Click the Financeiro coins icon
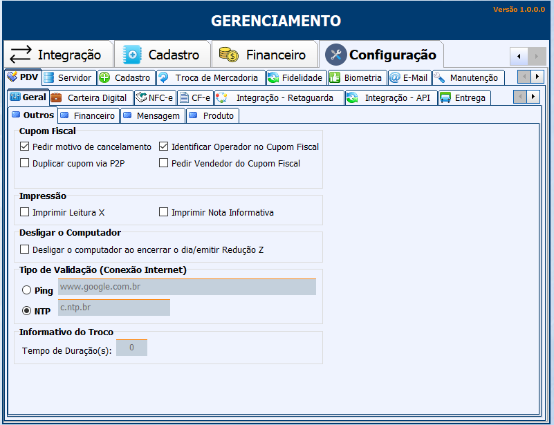The width and height of the screenshot is (554, 425). point(229,55)
